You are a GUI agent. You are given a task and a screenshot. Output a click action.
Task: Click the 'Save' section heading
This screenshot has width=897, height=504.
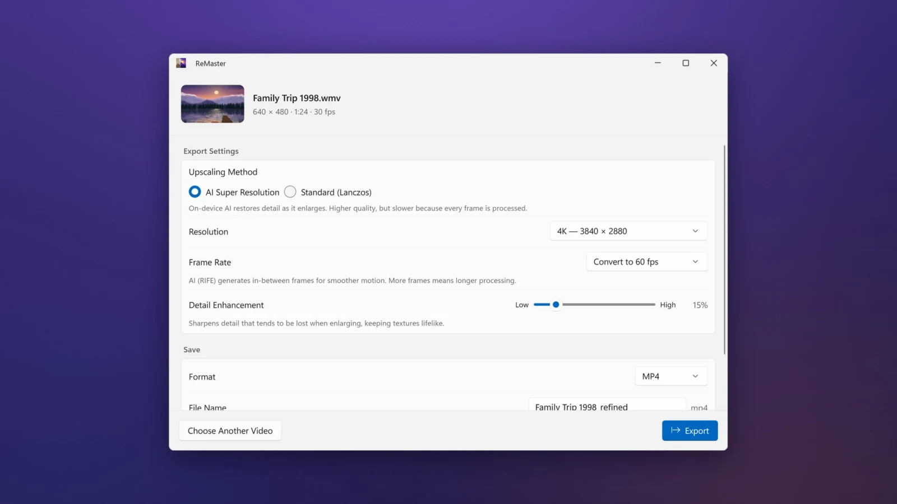(x=192, y=349)
